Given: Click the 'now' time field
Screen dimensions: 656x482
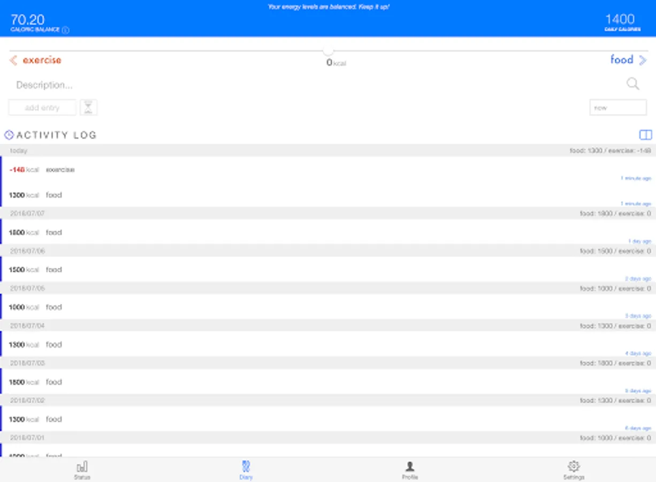Looking at the screenshot, I should tap(618, 107).
